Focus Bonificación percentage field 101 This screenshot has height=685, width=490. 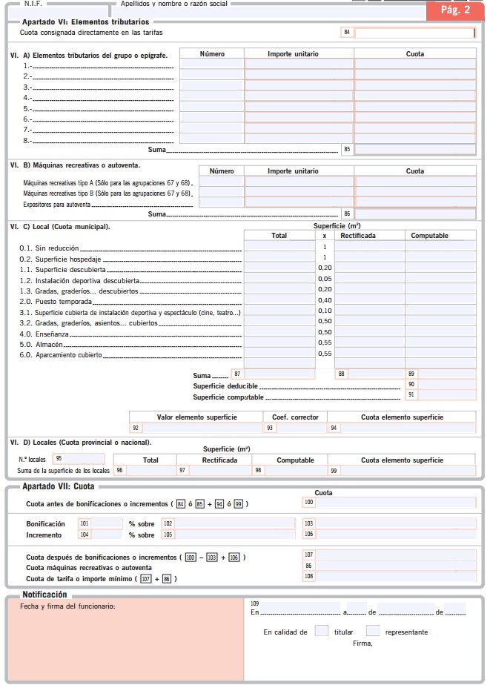click(x=106, y=523)
